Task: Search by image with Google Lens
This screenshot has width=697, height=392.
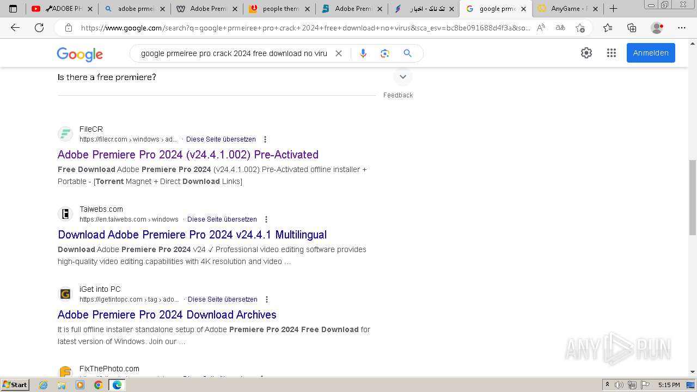Action: [x=385, y=53]
